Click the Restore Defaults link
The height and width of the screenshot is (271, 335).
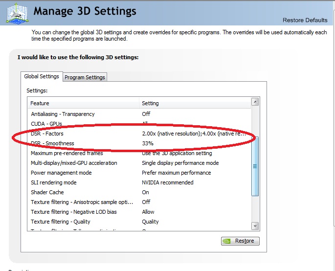[305, 20]
